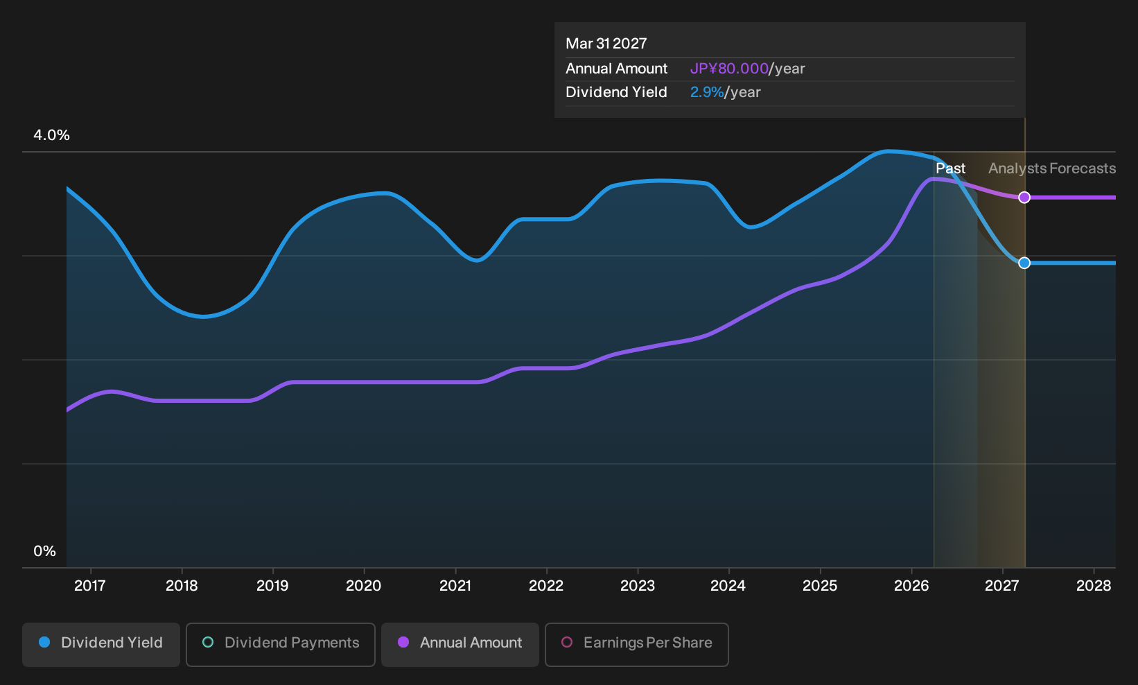Viewport: 1138px width, 685px height.
Task: Click the 2020 x-axis label
Action: (364, 586)
